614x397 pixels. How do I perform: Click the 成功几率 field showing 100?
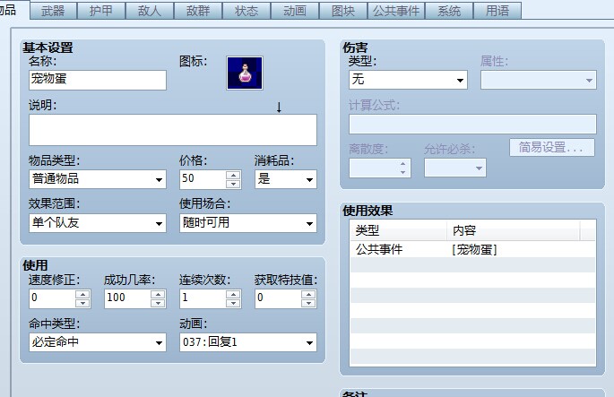[127, 298]
